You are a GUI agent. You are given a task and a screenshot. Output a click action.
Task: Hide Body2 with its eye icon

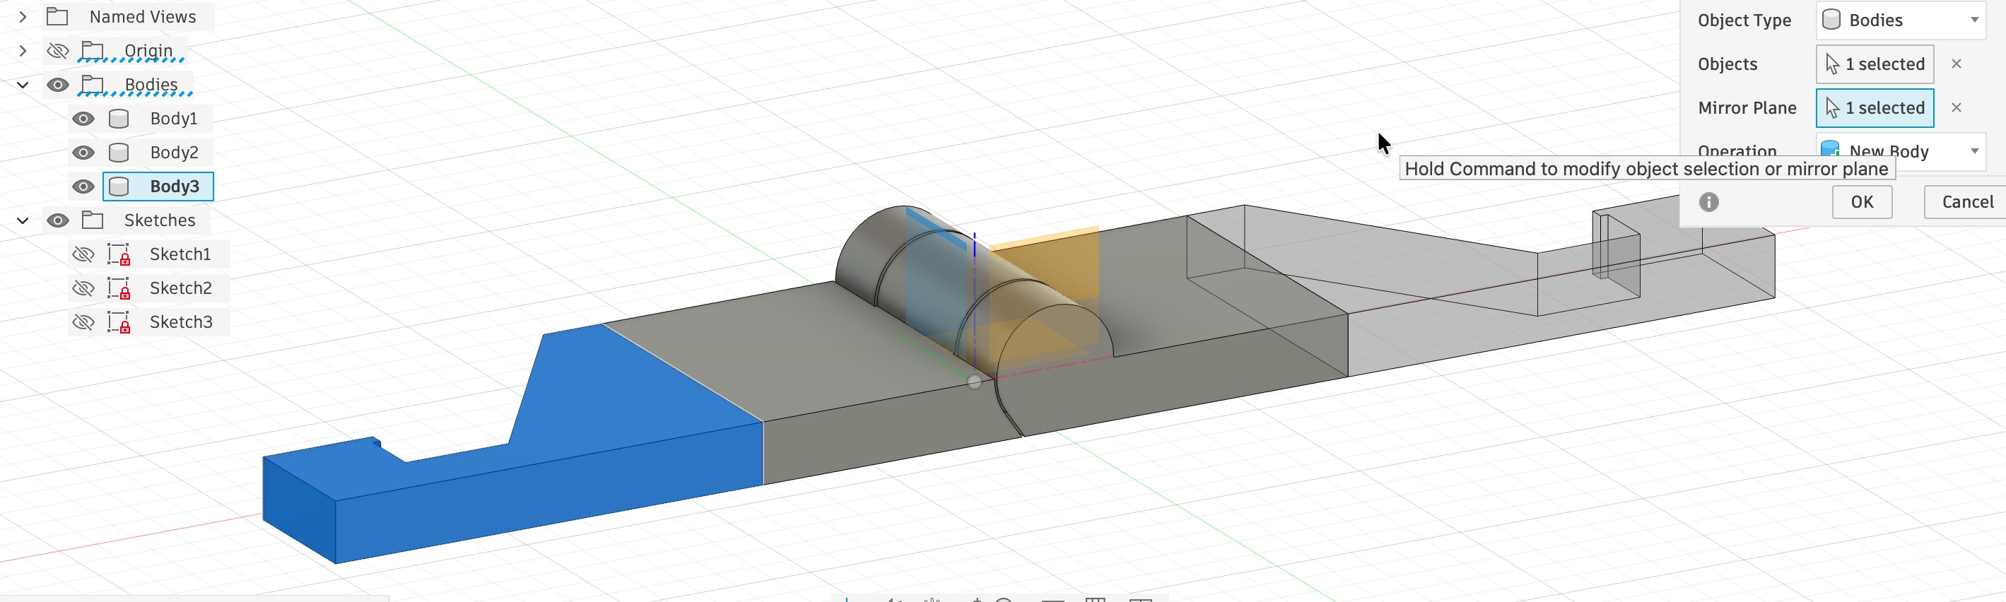pyautogui.click(x=83, y=153)
